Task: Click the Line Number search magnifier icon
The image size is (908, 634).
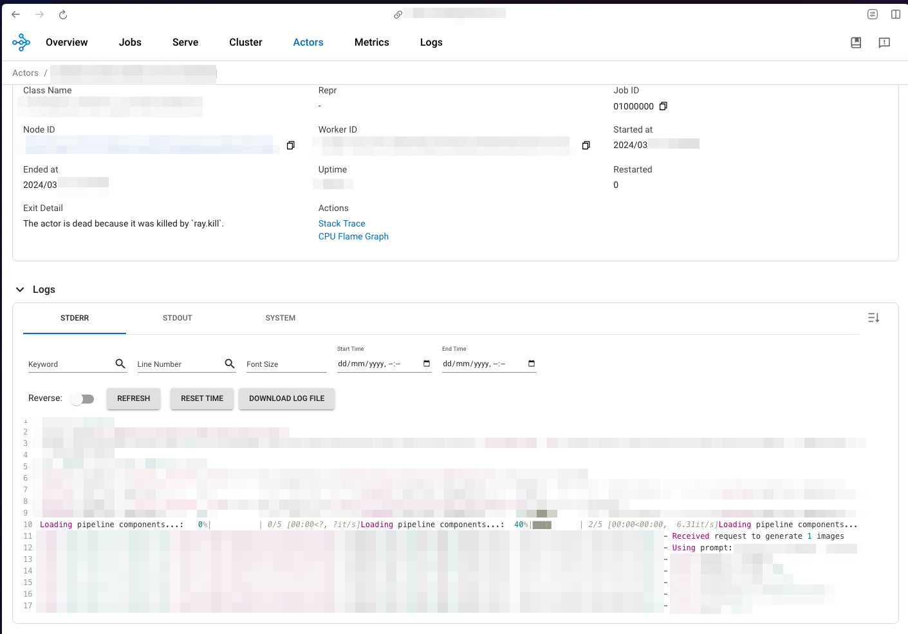Action: click(230, 364)
